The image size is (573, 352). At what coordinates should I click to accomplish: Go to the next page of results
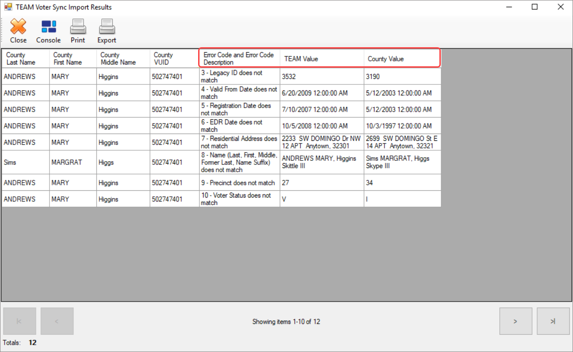click(x=515, y=321)
